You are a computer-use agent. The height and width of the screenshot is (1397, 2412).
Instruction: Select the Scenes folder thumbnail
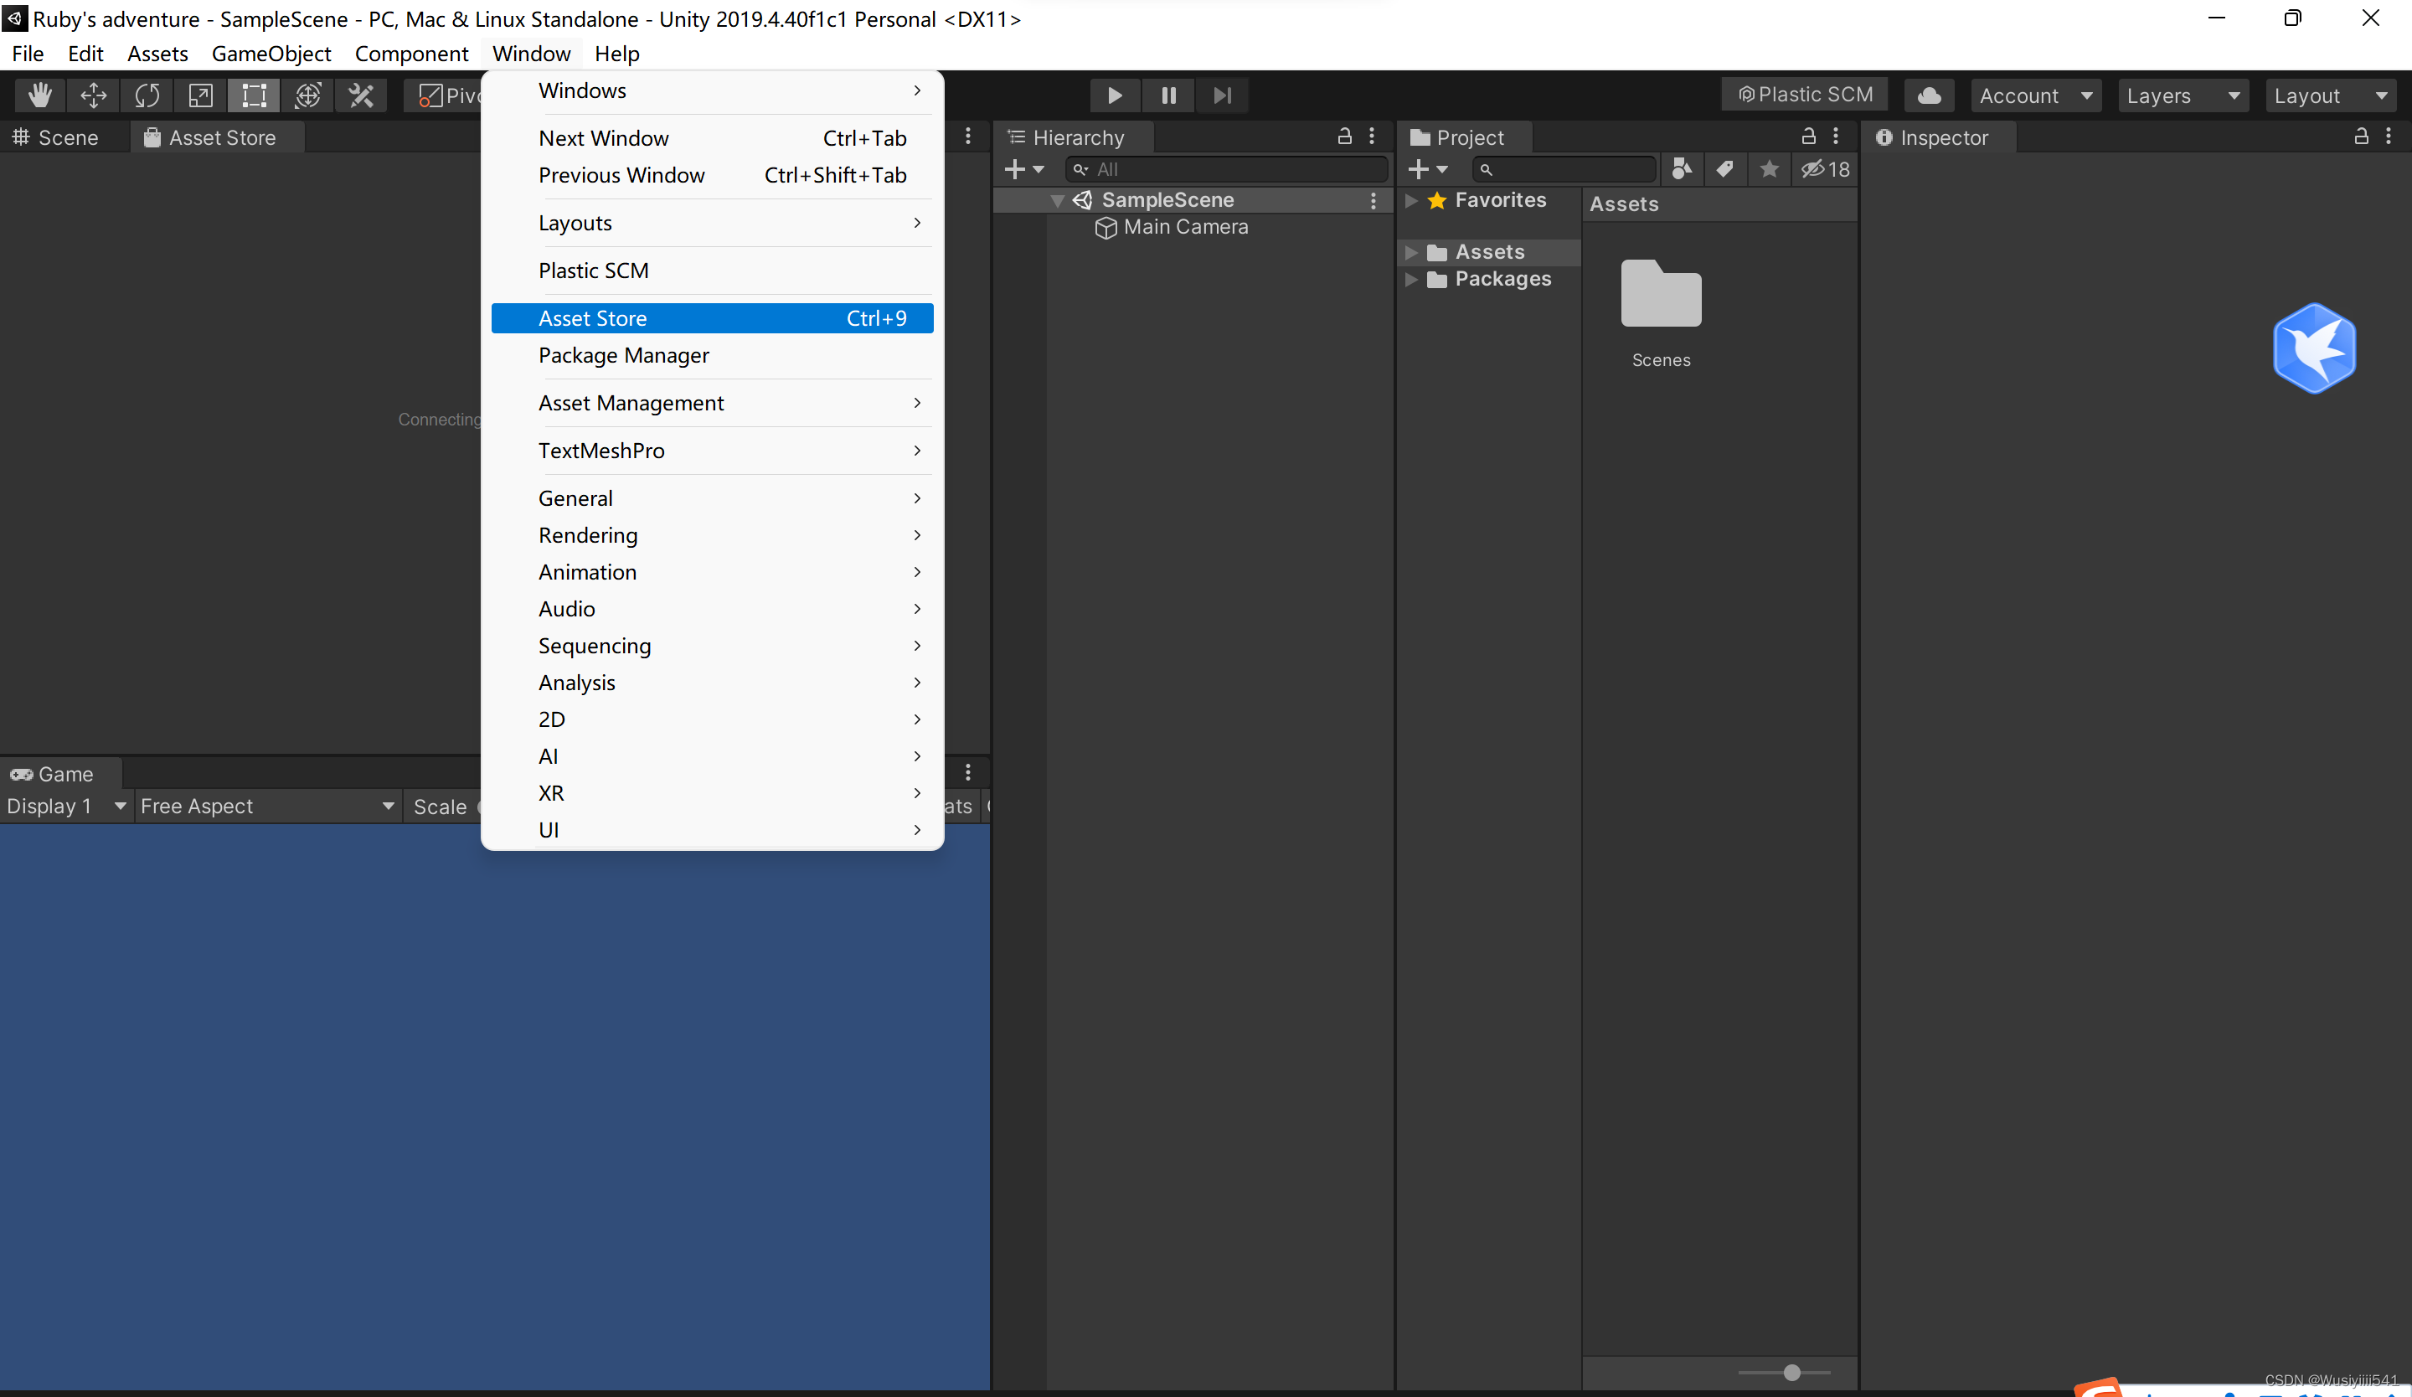1661,295
